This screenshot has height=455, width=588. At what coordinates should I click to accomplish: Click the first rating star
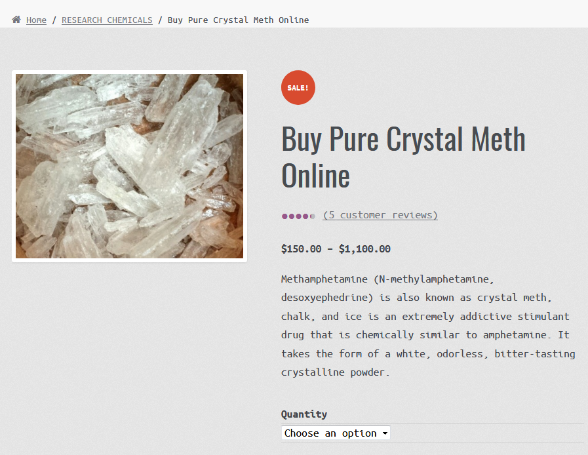coord(284,216)
